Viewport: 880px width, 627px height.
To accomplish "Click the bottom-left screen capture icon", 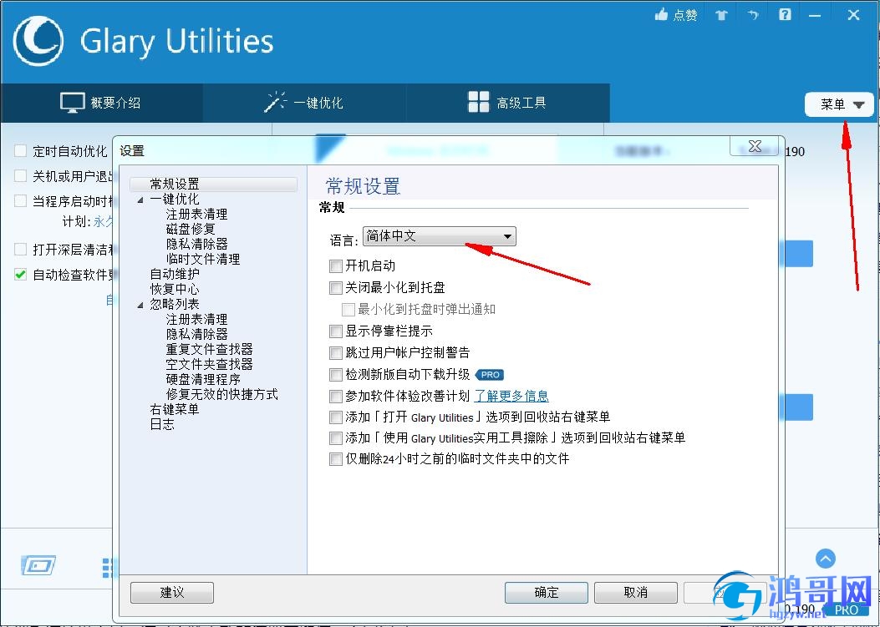I will (38, 564).
